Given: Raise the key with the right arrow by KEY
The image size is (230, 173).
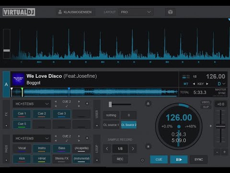Looking at the screenshot, I should coord(207,84).
